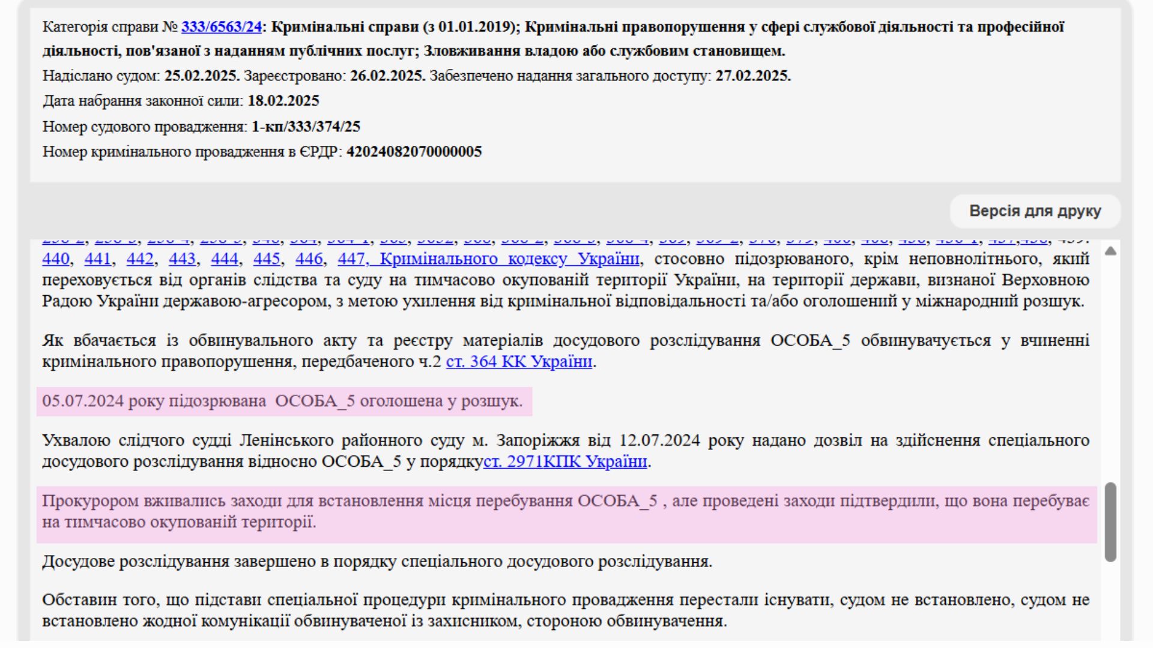This screenshot has width=1153, height=648.
Task: Open article 444 link
Action: point(225,259)
